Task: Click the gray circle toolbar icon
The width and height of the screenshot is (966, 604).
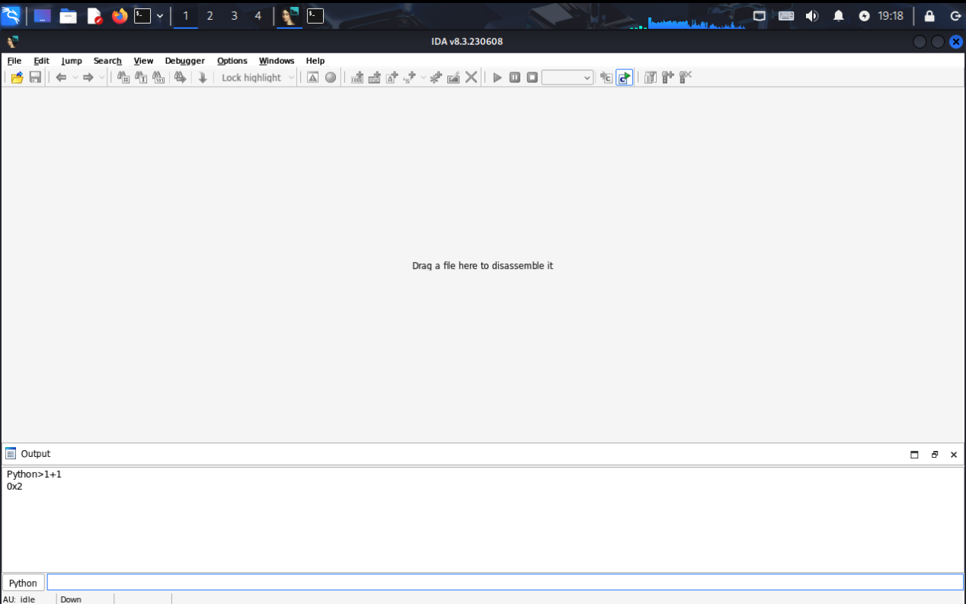Action: click(x=331, y=78)
